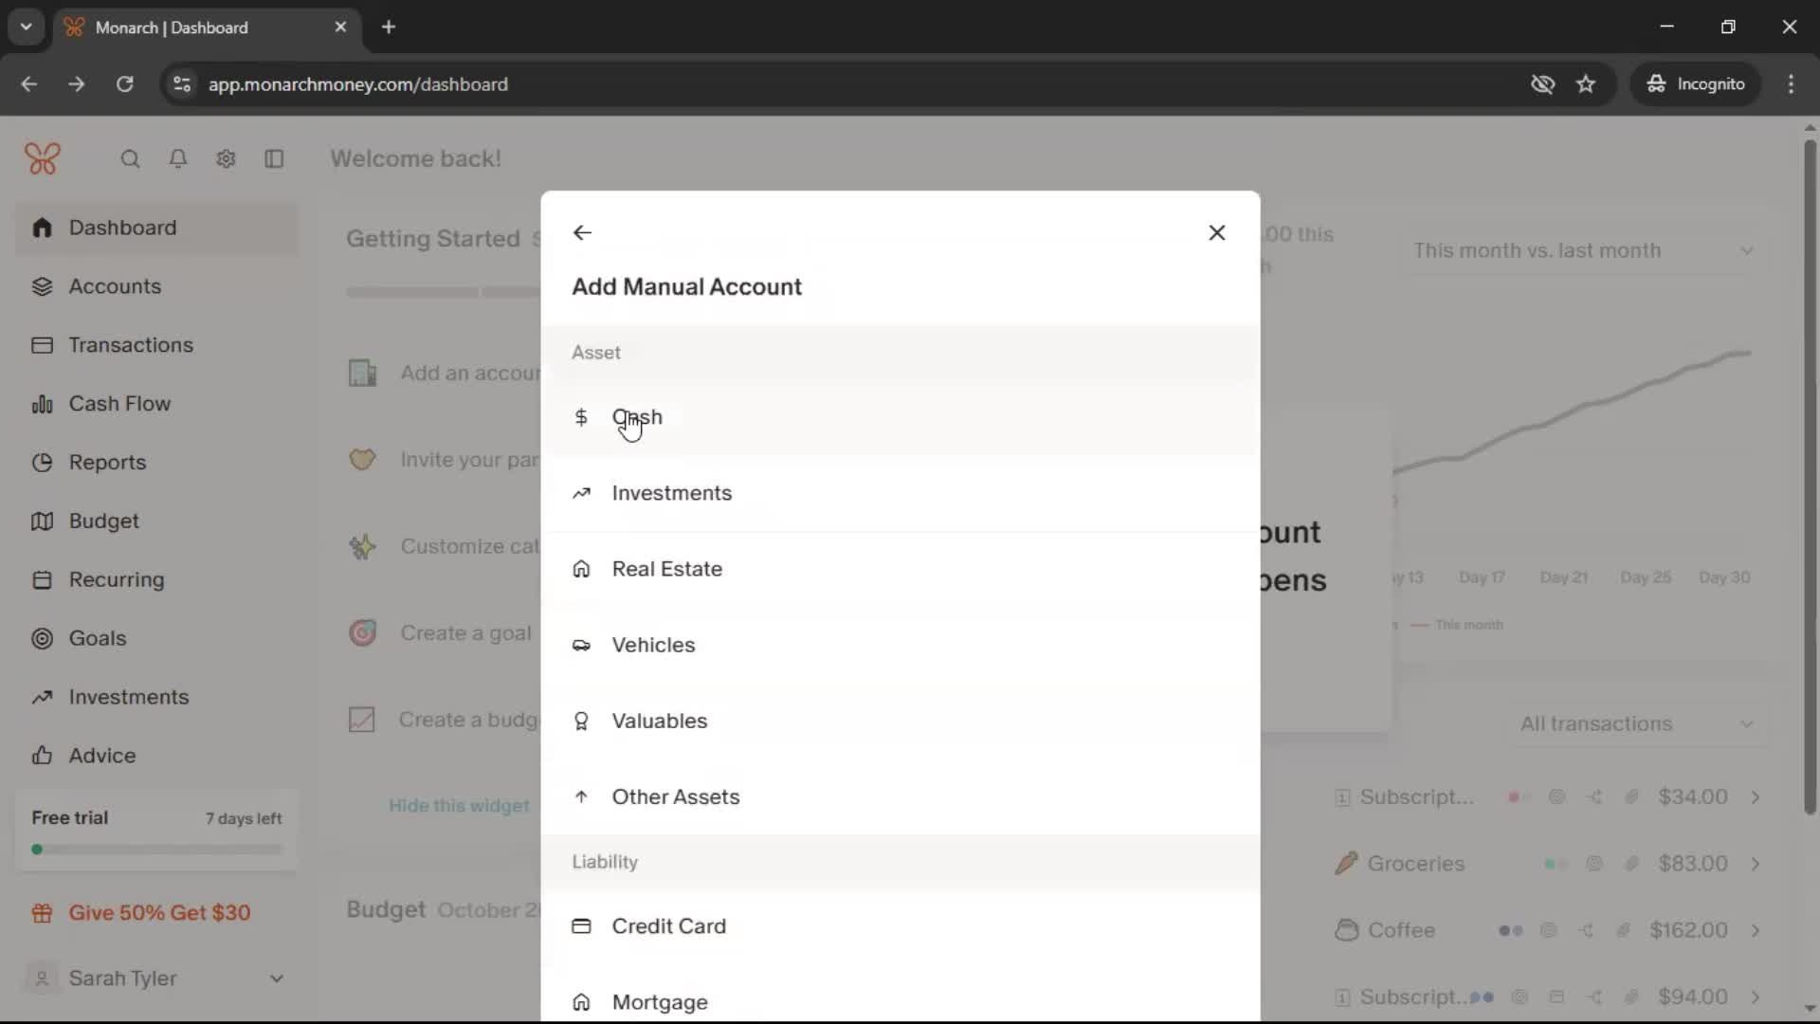Click the search magnifier icon

coord(130,159)
